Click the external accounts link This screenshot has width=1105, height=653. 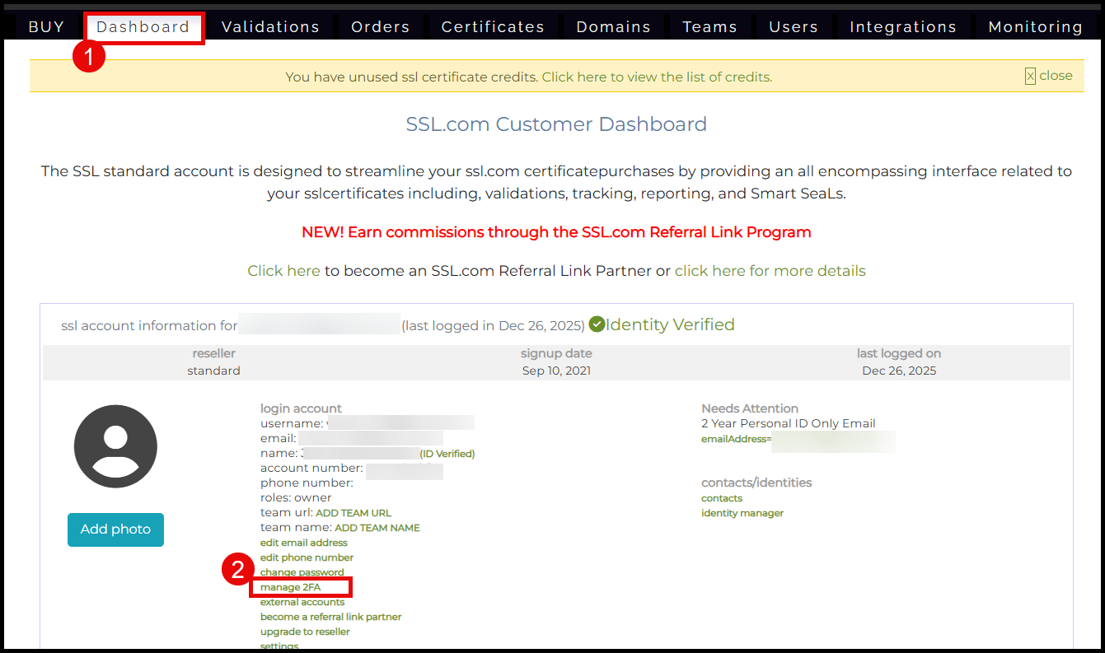(x=302, y=602)
